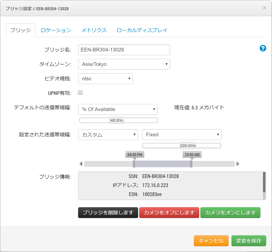
Task: Open the カスタム schedule dropdown
Action: click(108, 135)
